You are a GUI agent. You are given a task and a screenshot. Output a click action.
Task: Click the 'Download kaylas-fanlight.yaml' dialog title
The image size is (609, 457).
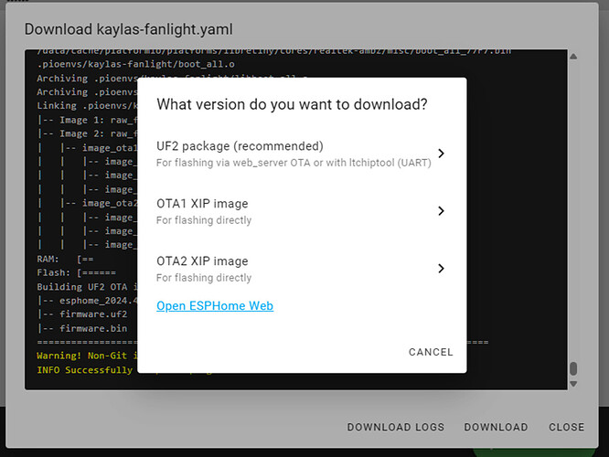129,29
